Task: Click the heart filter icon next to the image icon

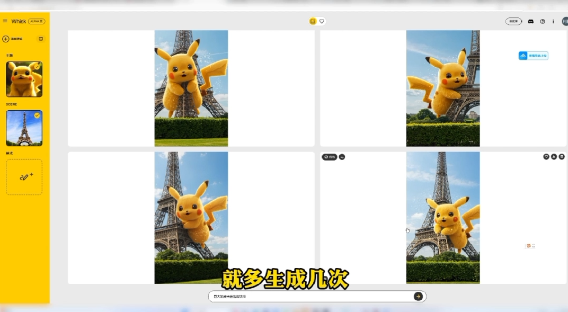Action: (x=322, y=21)
